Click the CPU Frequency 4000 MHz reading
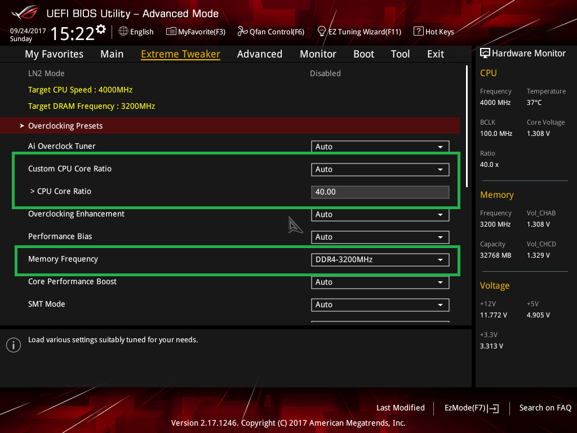 (x=495, y=103)
